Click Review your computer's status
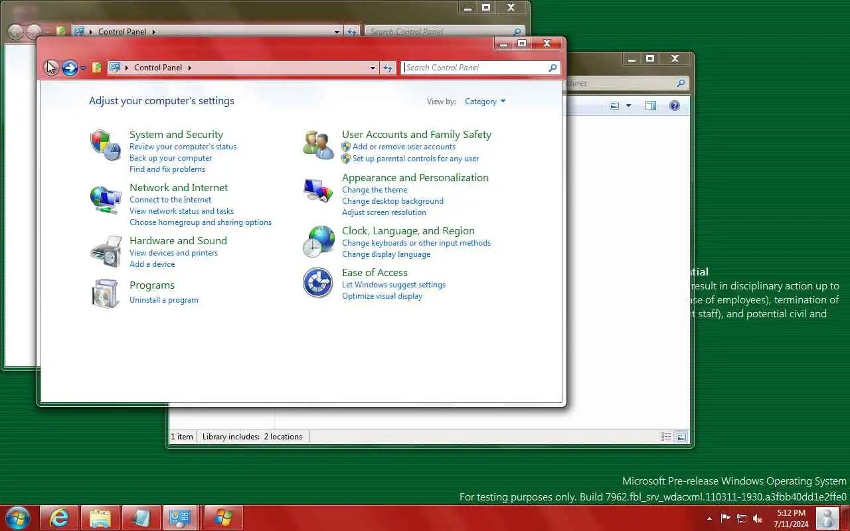Screen dimensions: 850x531 183,147
